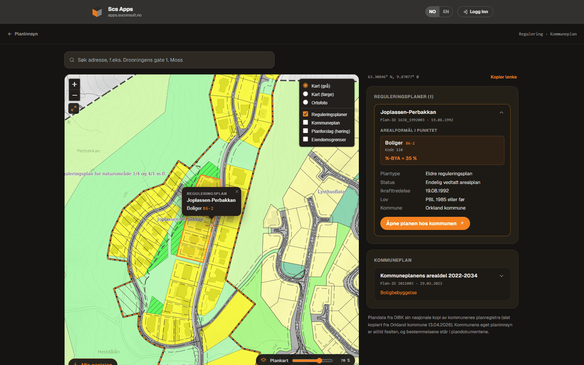Click the %-BYA = 35 % text
Screen dimensions: 584x365
tap(401, 158)
